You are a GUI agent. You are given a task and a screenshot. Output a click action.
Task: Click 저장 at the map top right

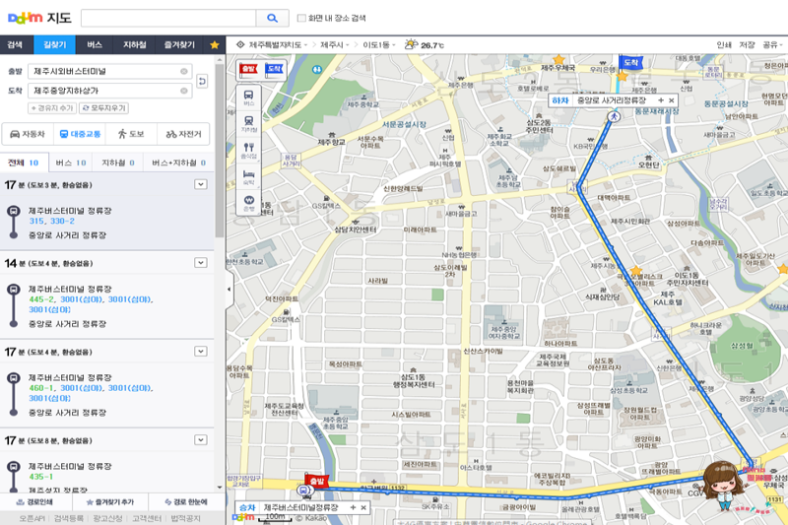tap(747, 44)
